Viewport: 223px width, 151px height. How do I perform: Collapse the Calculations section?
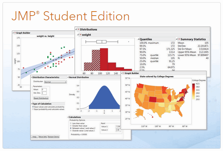(x=68, y=117)
